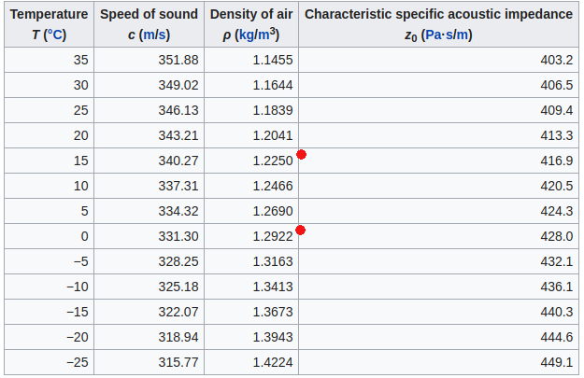Click the red dot beside 1.2922
Screen dimensions: 584x378
pos(301,230)
